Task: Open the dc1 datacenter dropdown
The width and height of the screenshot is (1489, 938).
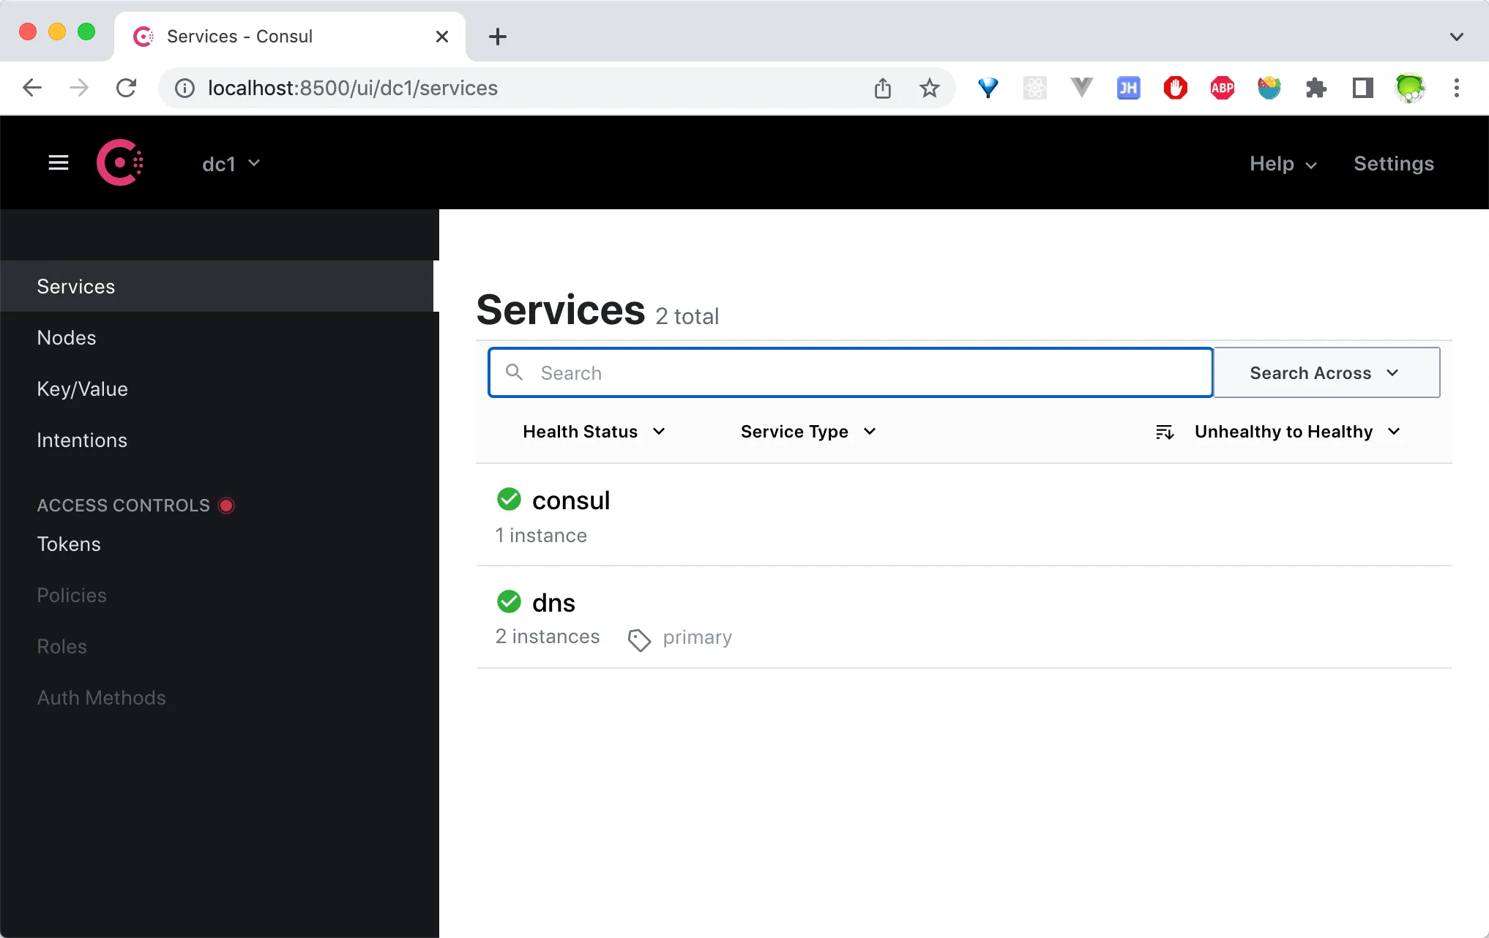Action: pyautogui.click(x=231, y=163)
